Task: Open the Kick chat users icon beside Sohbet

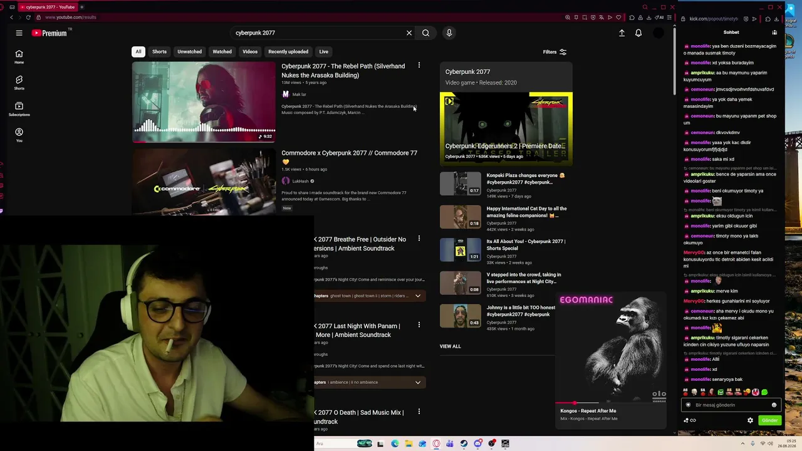Action: (x=774, y=33)
